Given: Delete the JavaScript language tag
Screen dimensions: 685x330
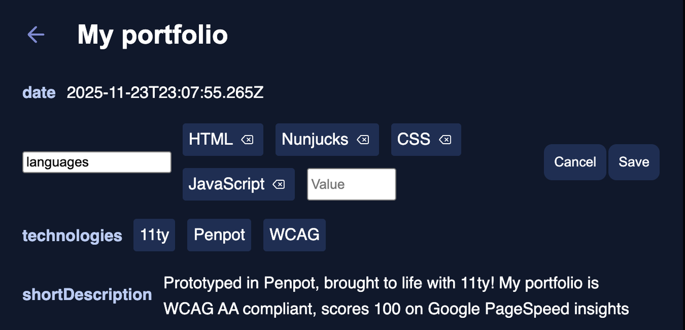Looking at the screenshot, I should pyautogui.click(x=279, y=184).
